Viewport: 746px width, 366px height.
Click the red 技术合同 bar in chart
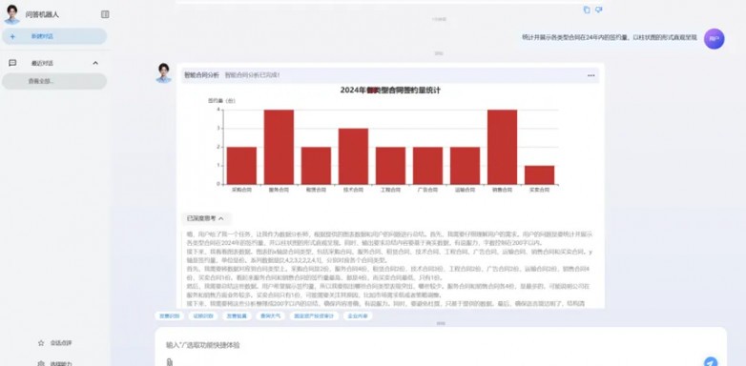[x=353, y=156]
